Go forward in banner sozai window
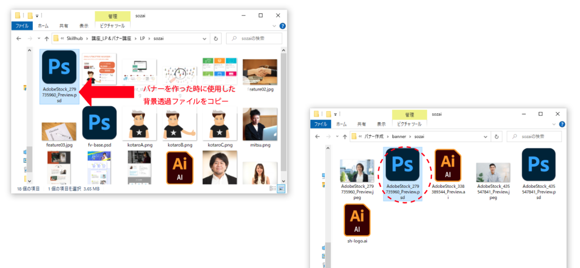This screenshot has width=580, height=268. [329, 137]
